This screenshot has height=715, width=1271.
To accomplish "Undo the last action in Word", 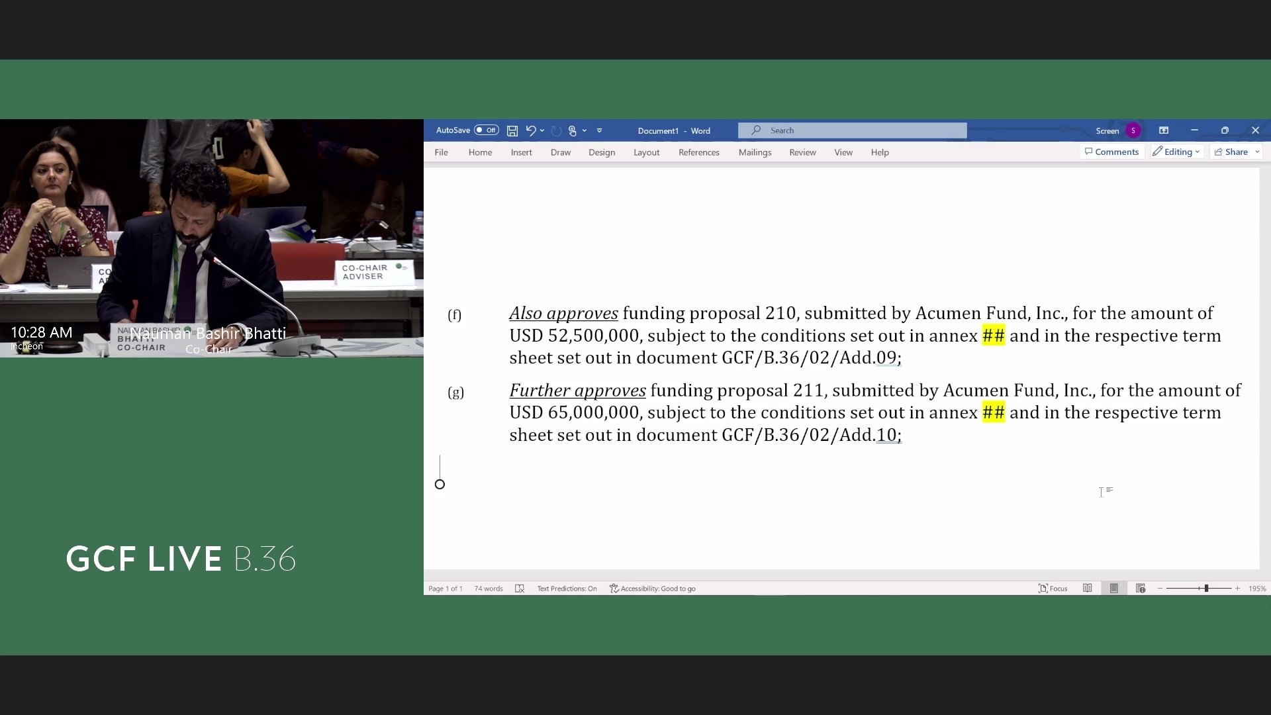I will point(530,130).
